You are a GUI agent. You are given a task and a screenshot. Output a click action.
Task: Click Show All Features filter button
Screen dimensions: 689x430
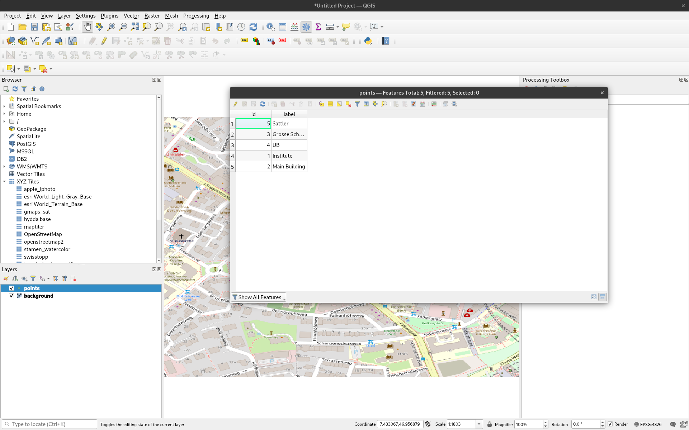[258, 297]
